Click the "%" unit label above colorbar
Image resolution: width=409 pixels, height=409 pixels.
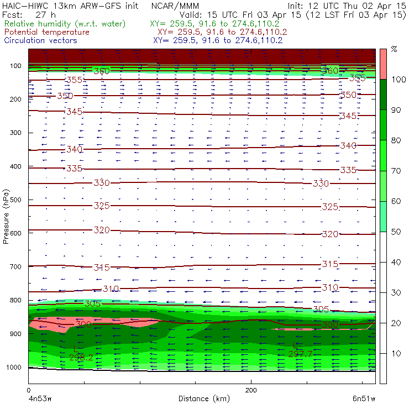tap(394, 49)
